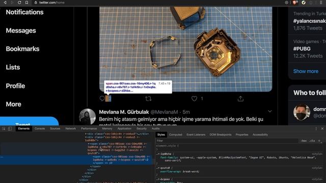326x183 pixels.
Task: Open the Properties sidebar tab
Action: [x=242, y=135]
